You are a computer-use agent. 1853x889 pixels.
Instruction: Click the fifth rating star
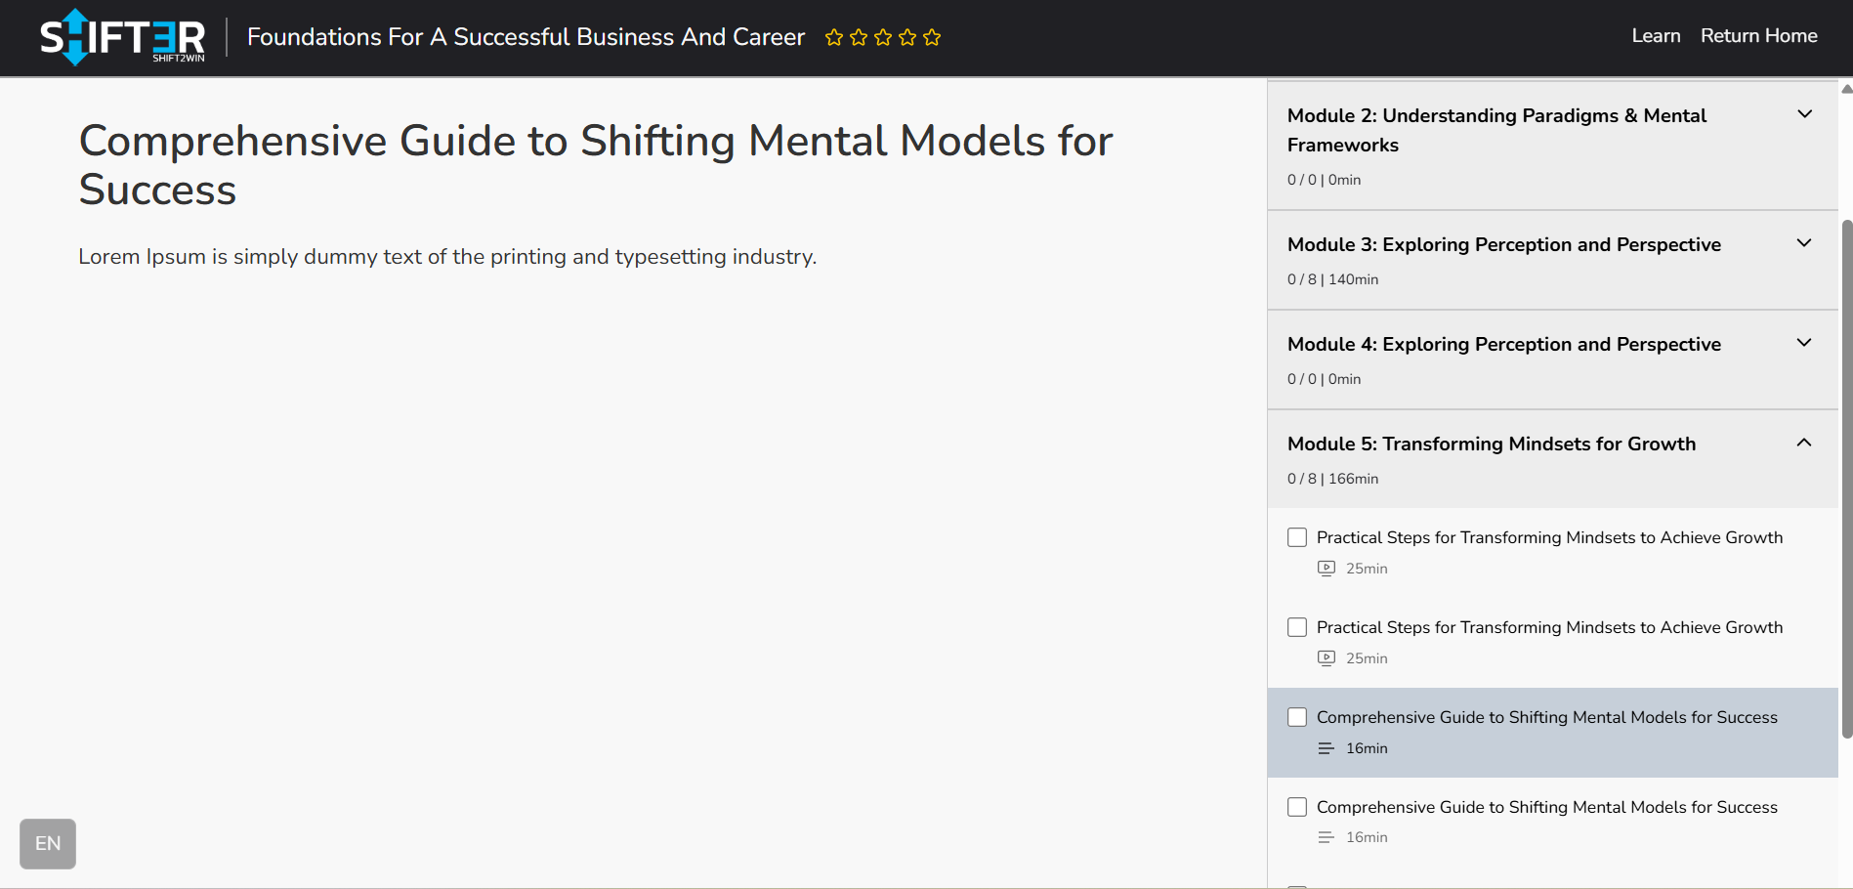tap(932, 37)
